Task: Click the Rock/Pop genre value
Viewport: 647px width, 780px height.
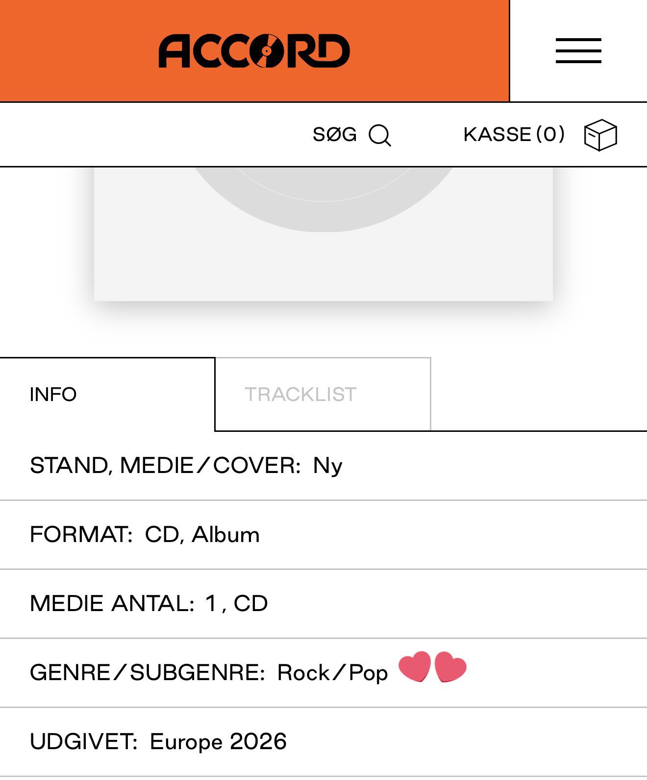Action: (x=332, y=672)
